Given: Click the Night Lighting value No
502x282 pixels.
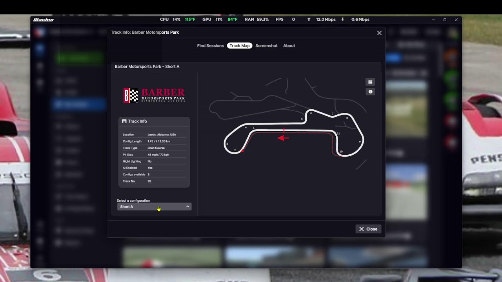Looking at the screenshot, I should pos(149,161).
